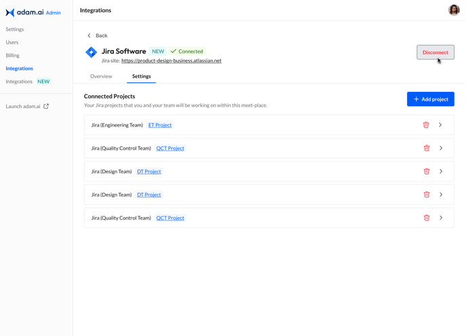Remove first DT Project using trash icon
Screen dimensions: 466x336
(x=427, y=171)
